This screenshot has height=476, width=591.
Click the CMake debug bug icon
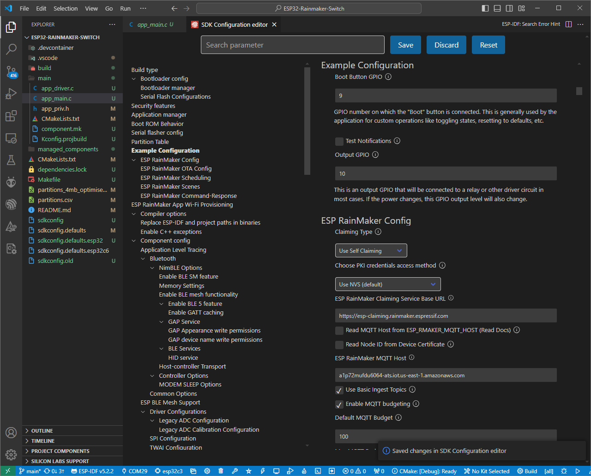(x=564, y=471)
